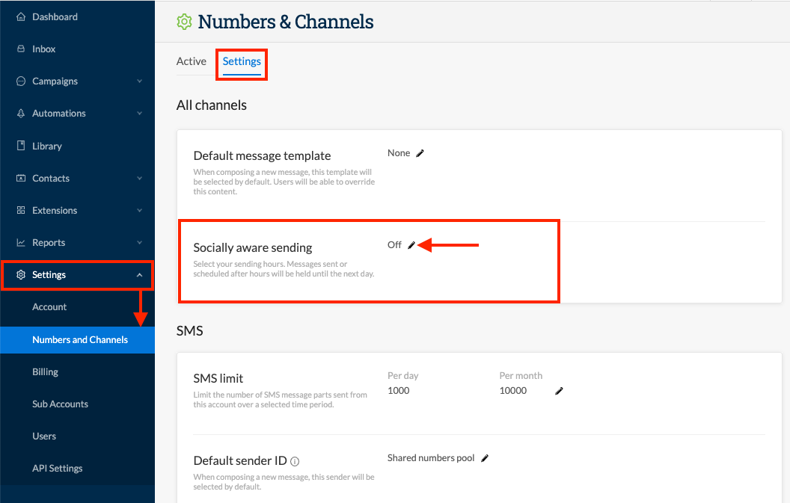Click the Inbox tray icon
Viewport: 790px width, 503px height.
21,49
